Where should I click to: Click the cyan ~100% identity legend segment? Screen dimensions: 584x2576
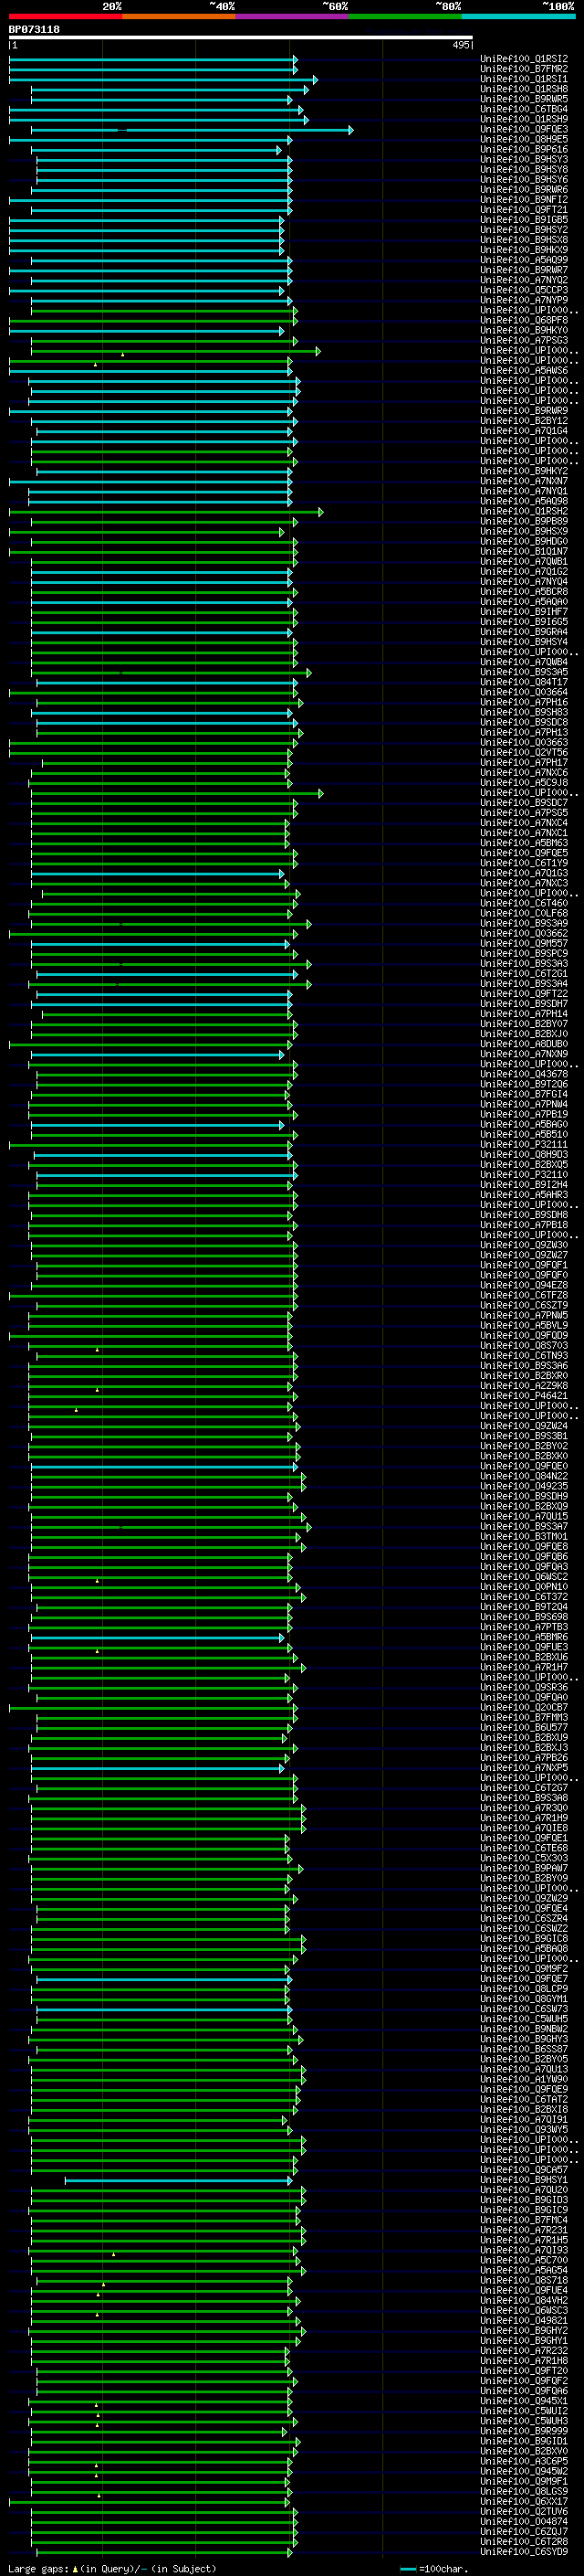518,16
